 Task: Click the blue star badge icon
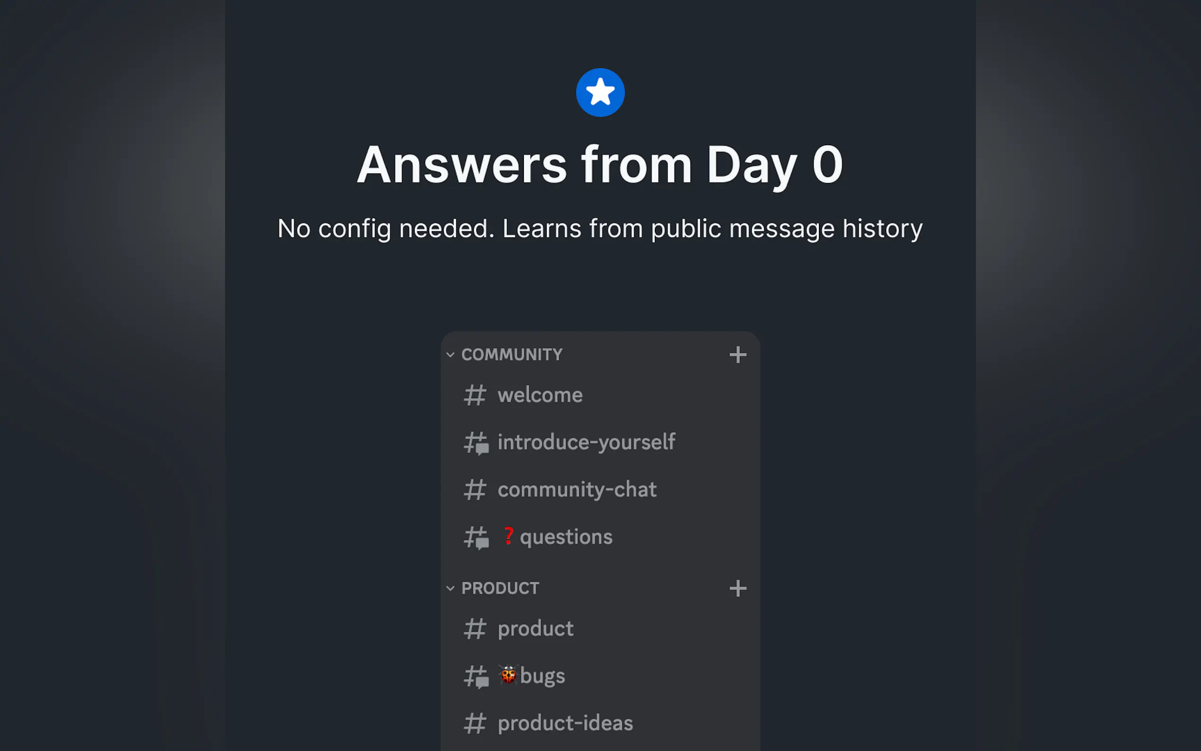pyautogui.click(x=600, y=92)
